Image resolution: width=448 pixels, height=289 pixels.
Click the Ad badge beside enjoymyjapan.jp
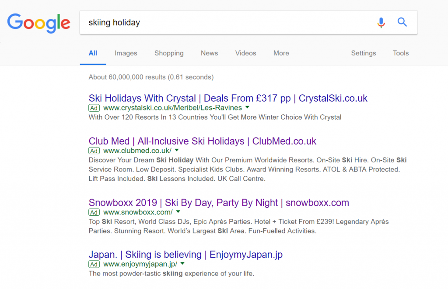pos(94,264)
